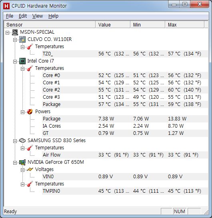Collapse Temperatures under CLEVO CO. W110ER
The height and width of the screenshot is (218, 212).
pyautogui.click(x=22, y=47)
